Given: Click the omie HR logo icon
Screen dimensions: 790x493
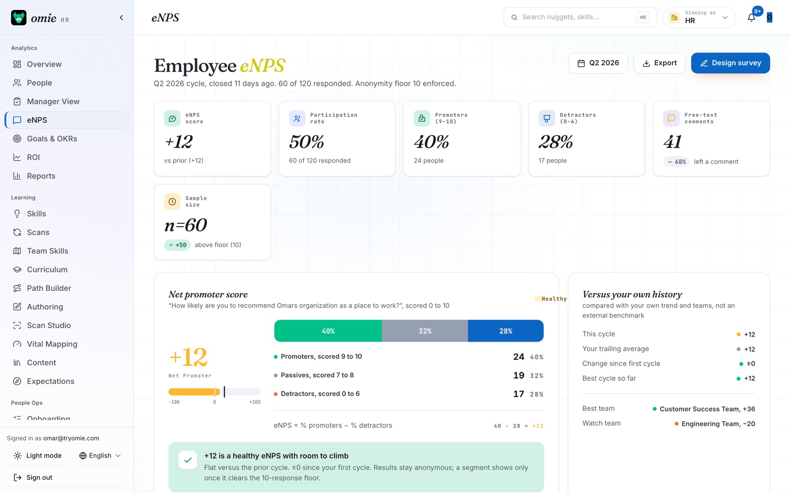Looking at the screenshot, I should (19, 18).
